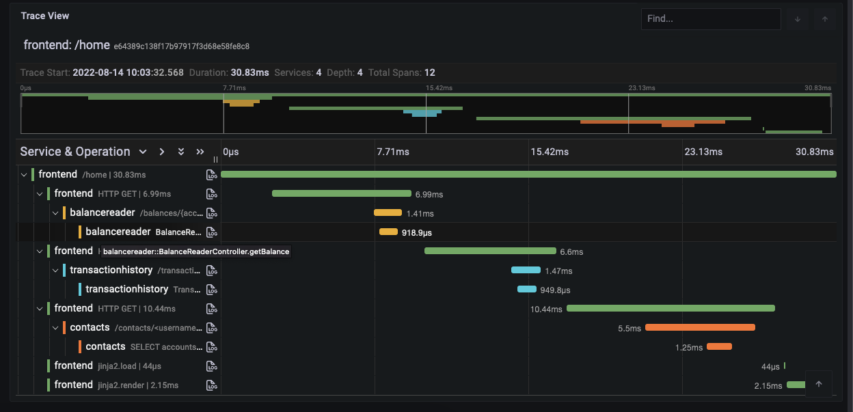
Task: Click the expand-all double right chevron icon
Action: [200, 152]
